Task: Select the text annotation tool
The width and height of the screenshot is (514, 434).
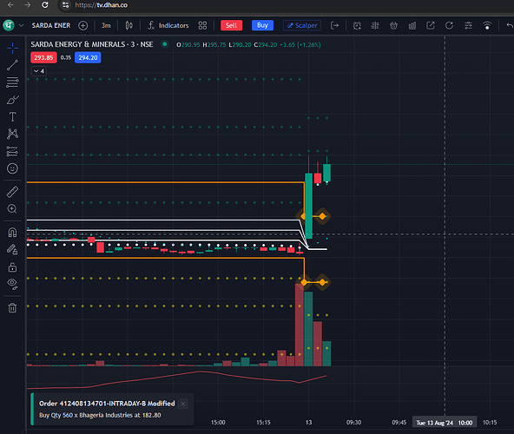Action: pos(12,116)
